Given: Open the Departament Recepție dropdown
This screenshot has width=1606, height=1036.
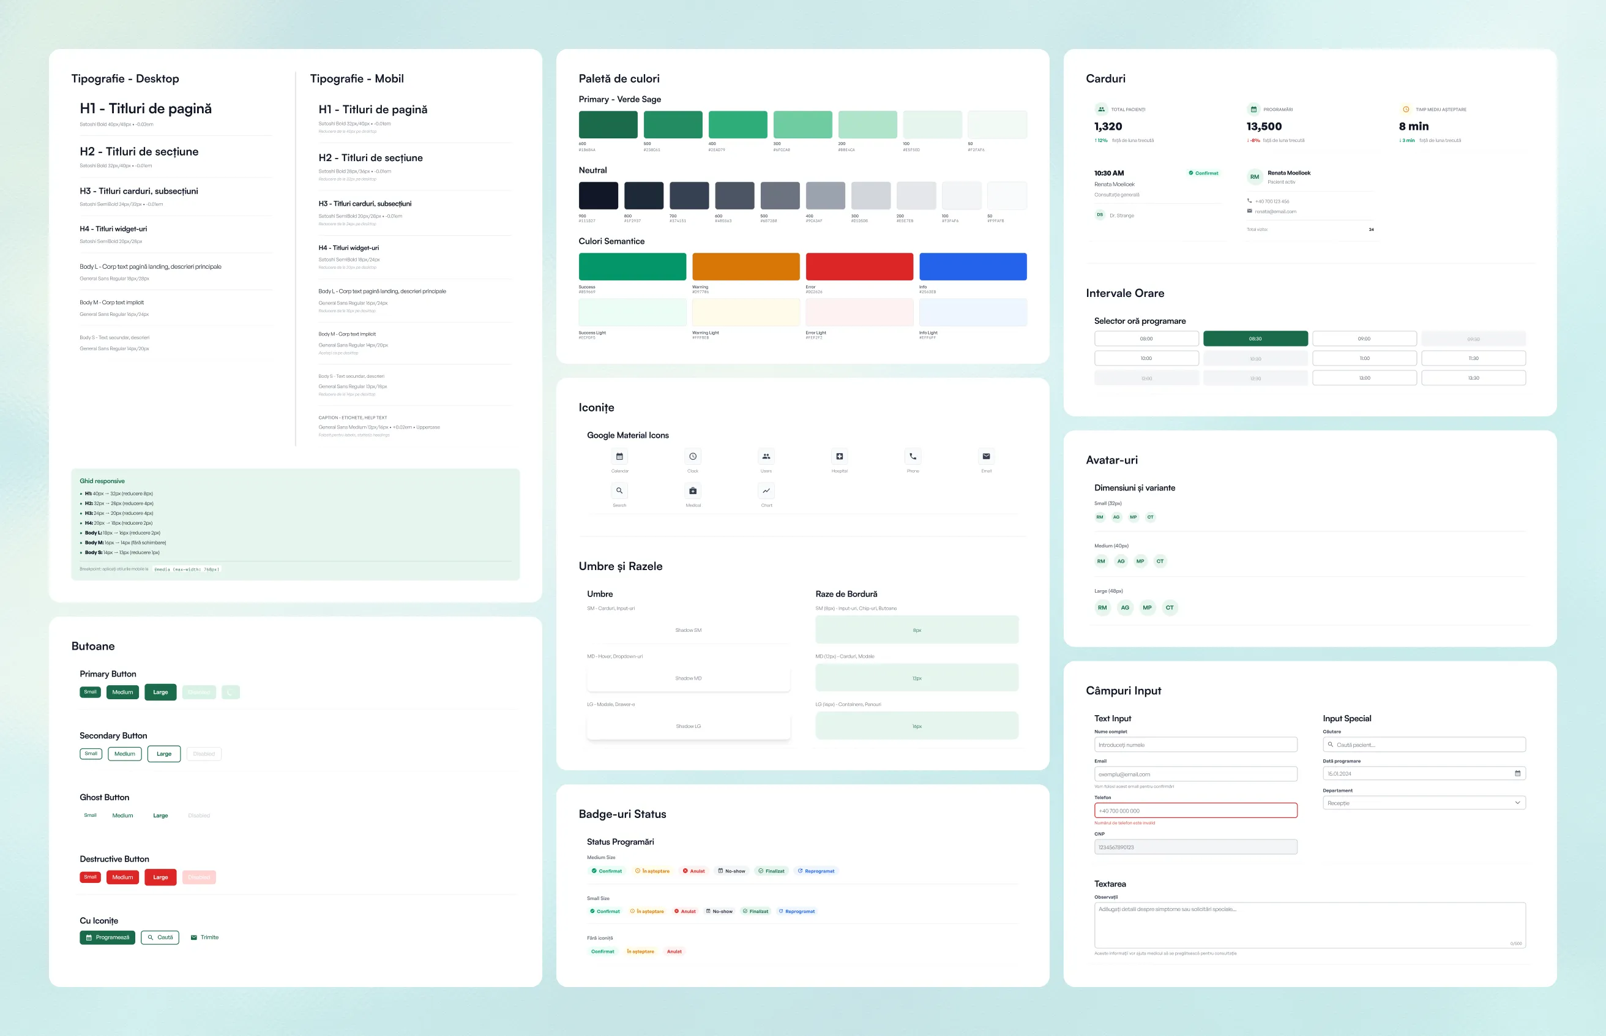Looking at the screenshot, I should (1424, 803).
